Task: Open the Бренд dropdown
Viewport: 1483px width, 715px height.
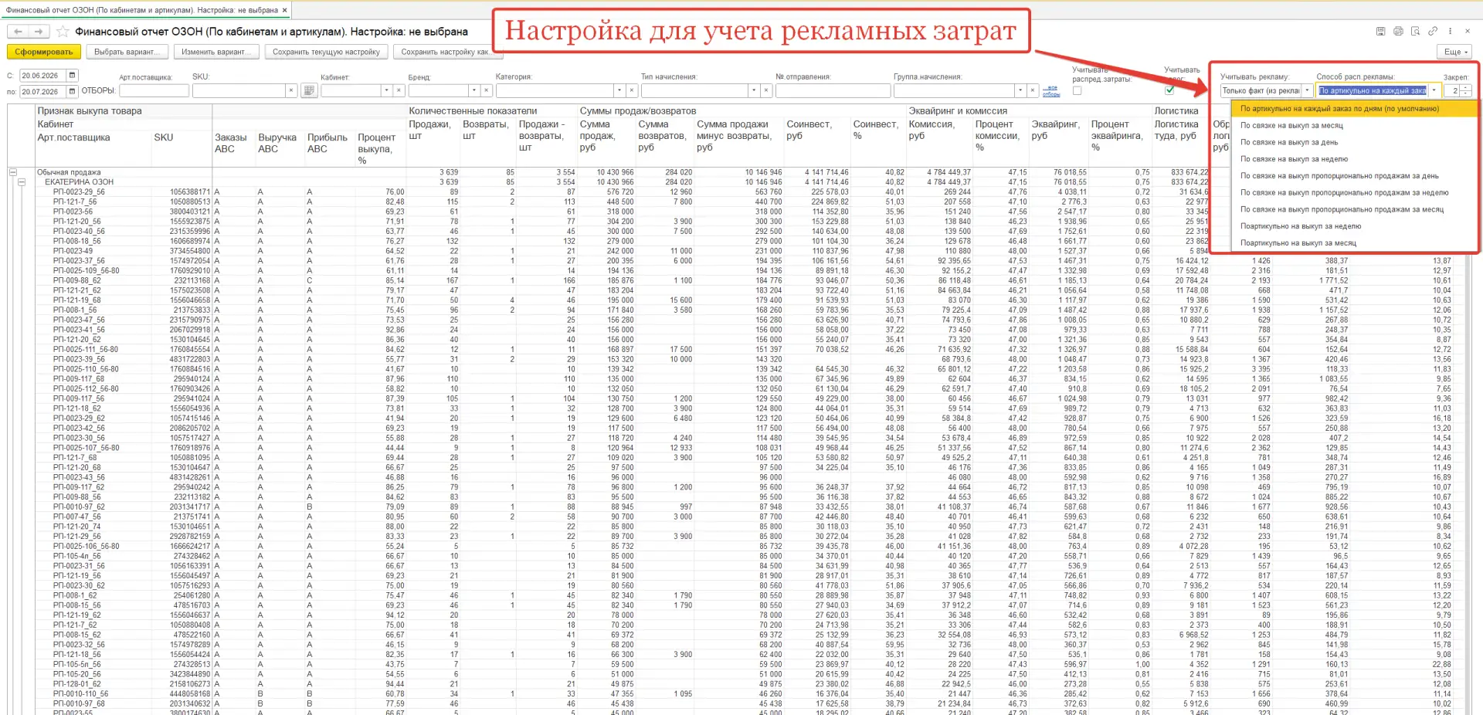Action: click(x=475, y=91)
